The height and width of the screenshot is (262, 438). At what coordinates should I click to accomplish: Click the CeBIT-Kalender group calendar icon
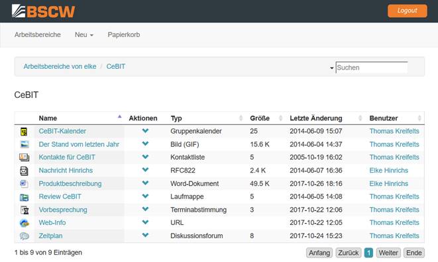(24, 132)
